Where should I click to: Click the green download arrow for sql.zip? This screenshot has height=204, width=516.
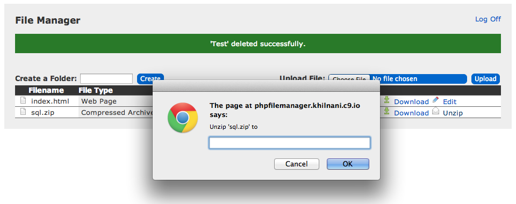[387, 111]
